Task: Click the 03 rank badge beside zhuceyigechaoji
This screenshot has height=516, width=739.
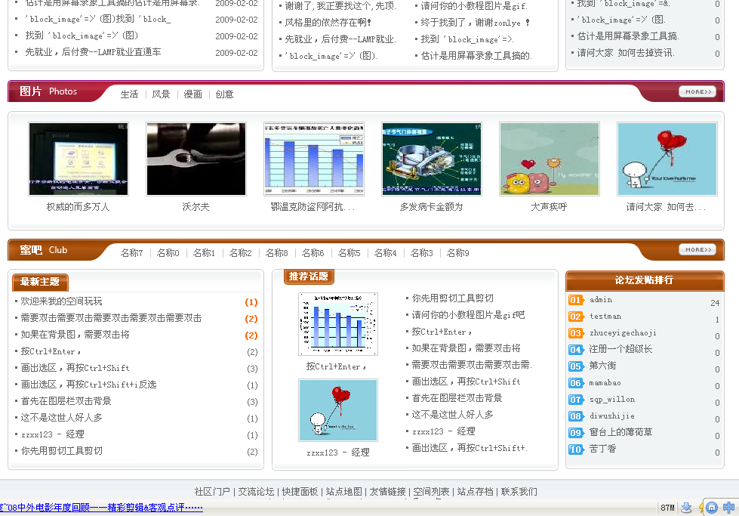Action: pyautogui.click(x=575, y=333)
